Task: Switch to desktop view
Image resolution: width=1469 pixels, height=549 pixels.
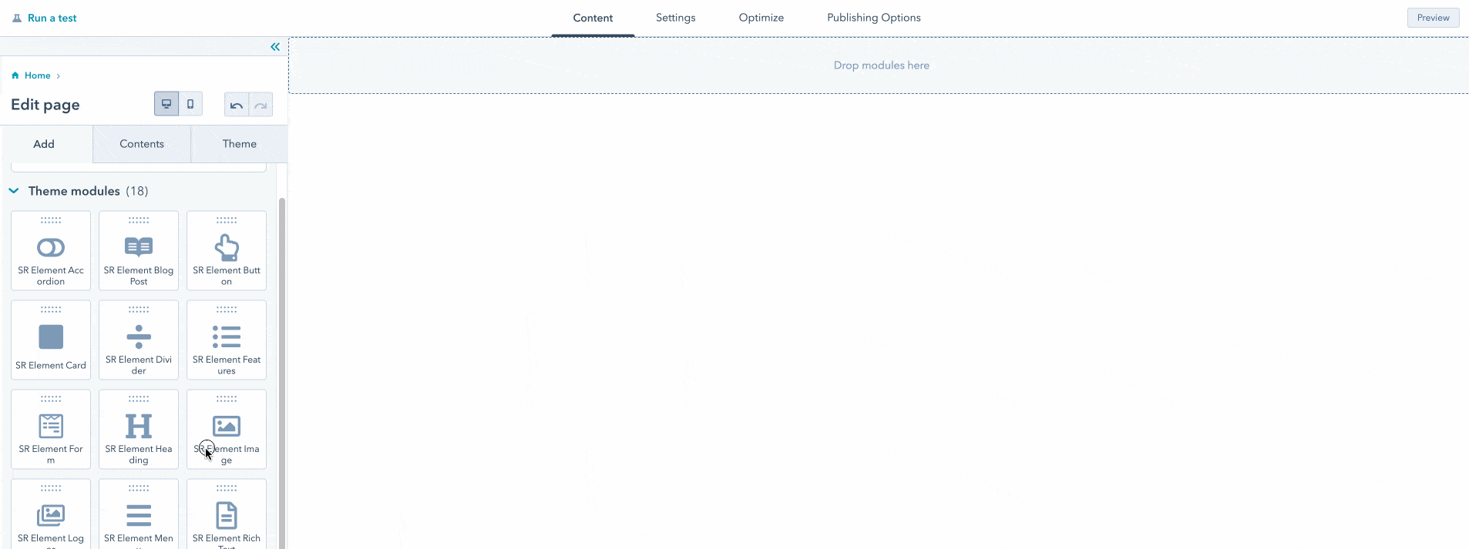Action: 166,104
